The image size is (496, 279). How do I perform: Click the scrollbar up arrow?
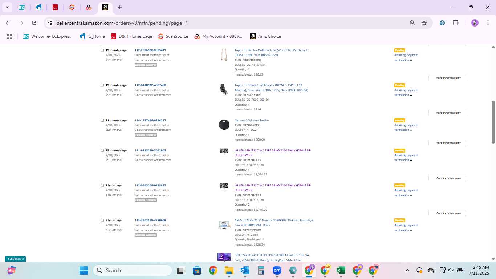click(x=493, y=47)
